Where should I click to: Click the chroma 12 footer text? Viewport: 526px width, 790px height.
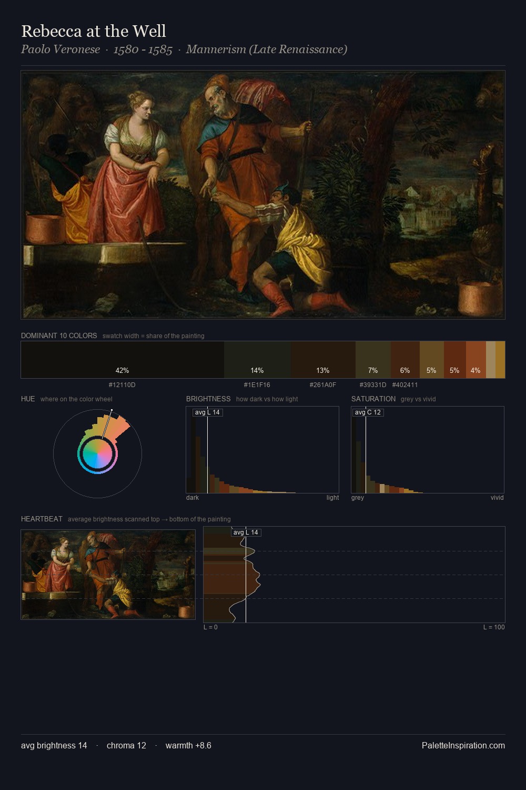(126, 745)
